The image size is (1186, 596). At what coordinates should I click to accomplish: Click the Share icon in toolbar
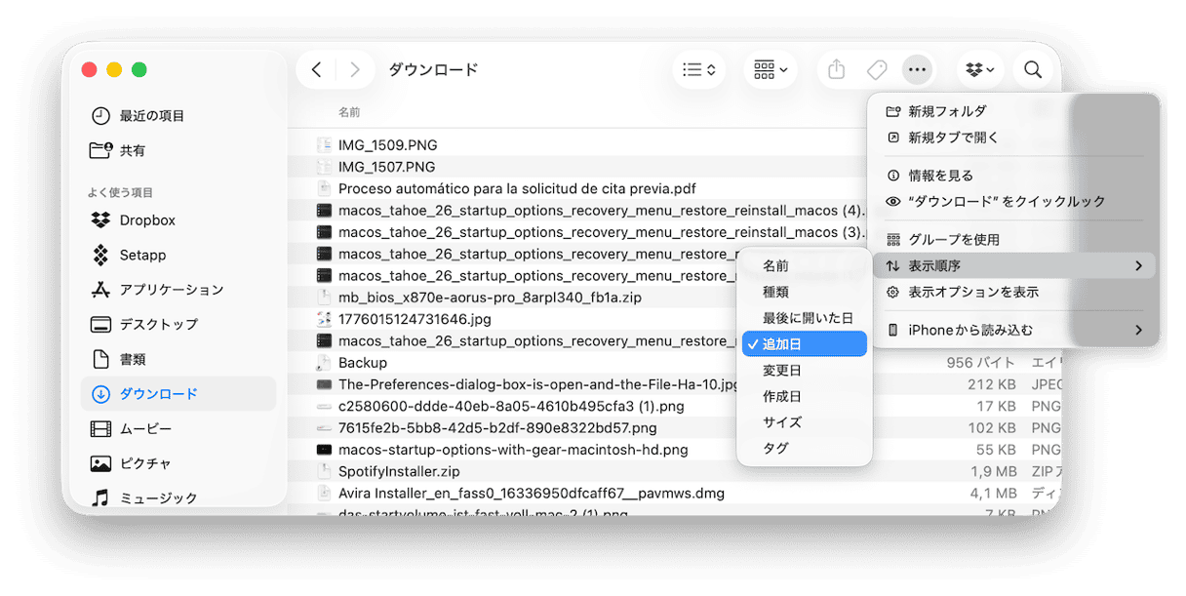(836, 70)
